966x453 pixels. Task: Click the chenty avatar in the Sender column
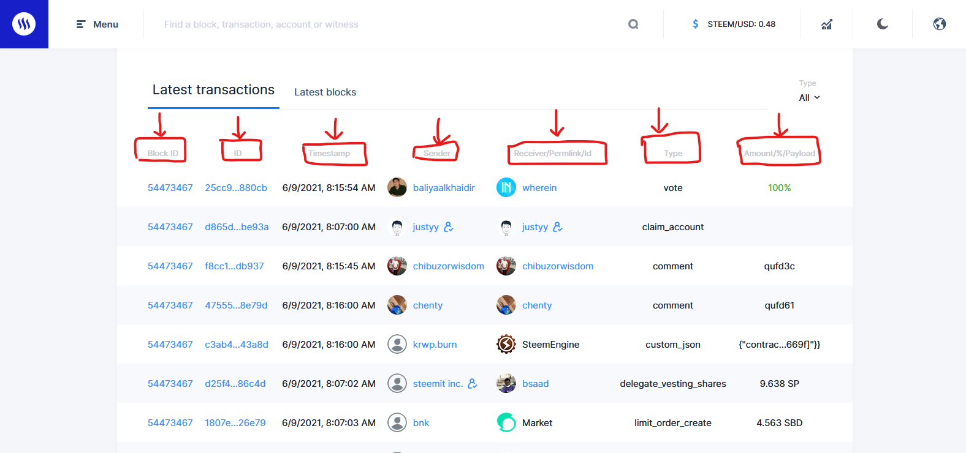coord(397,305)
